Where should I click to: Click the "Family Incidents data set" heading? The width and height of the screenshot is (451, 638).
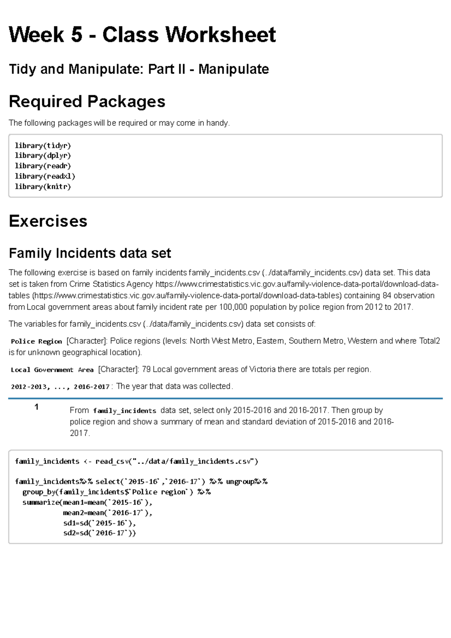(x=89, y=253)
